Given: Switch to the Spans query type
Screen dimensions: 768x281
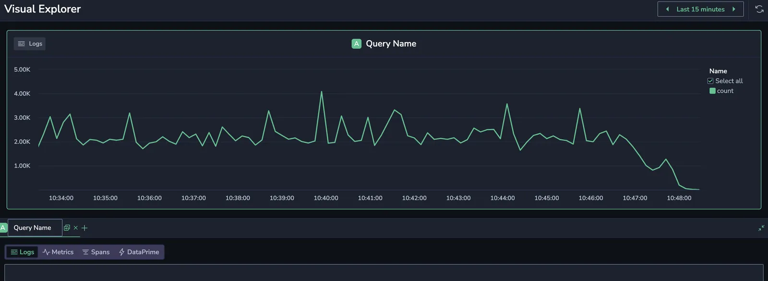Looking at the screenshot, I should (96, 252).
